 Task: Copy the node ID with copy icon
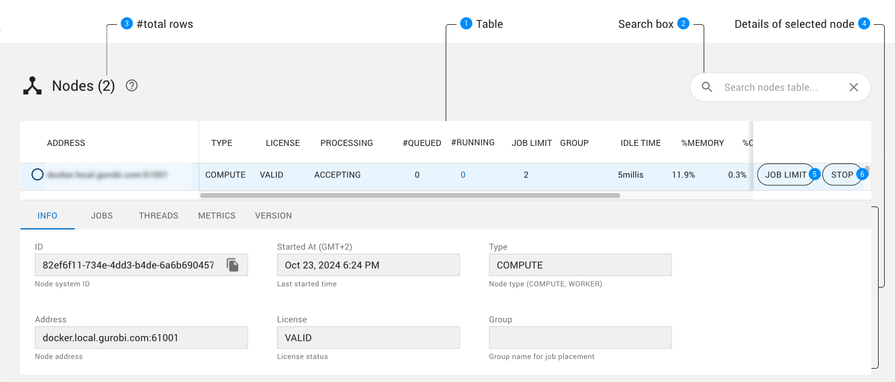[233, 265]
